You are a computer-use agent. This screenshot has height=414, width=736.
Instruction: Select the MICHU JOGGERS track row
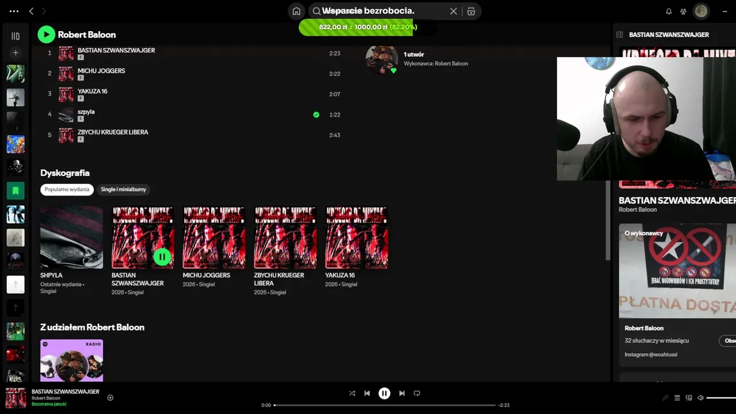pyautogui.click(x=193, y=74)
